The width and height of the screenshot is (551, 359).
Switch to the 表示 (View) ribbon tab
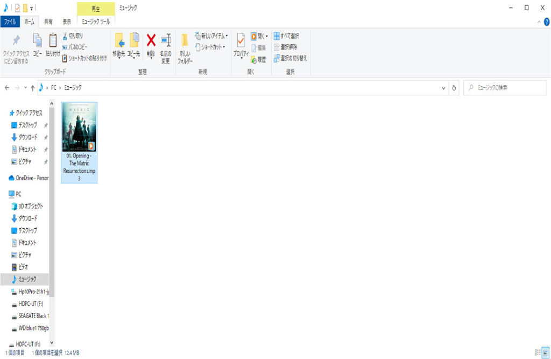point(67,22)
